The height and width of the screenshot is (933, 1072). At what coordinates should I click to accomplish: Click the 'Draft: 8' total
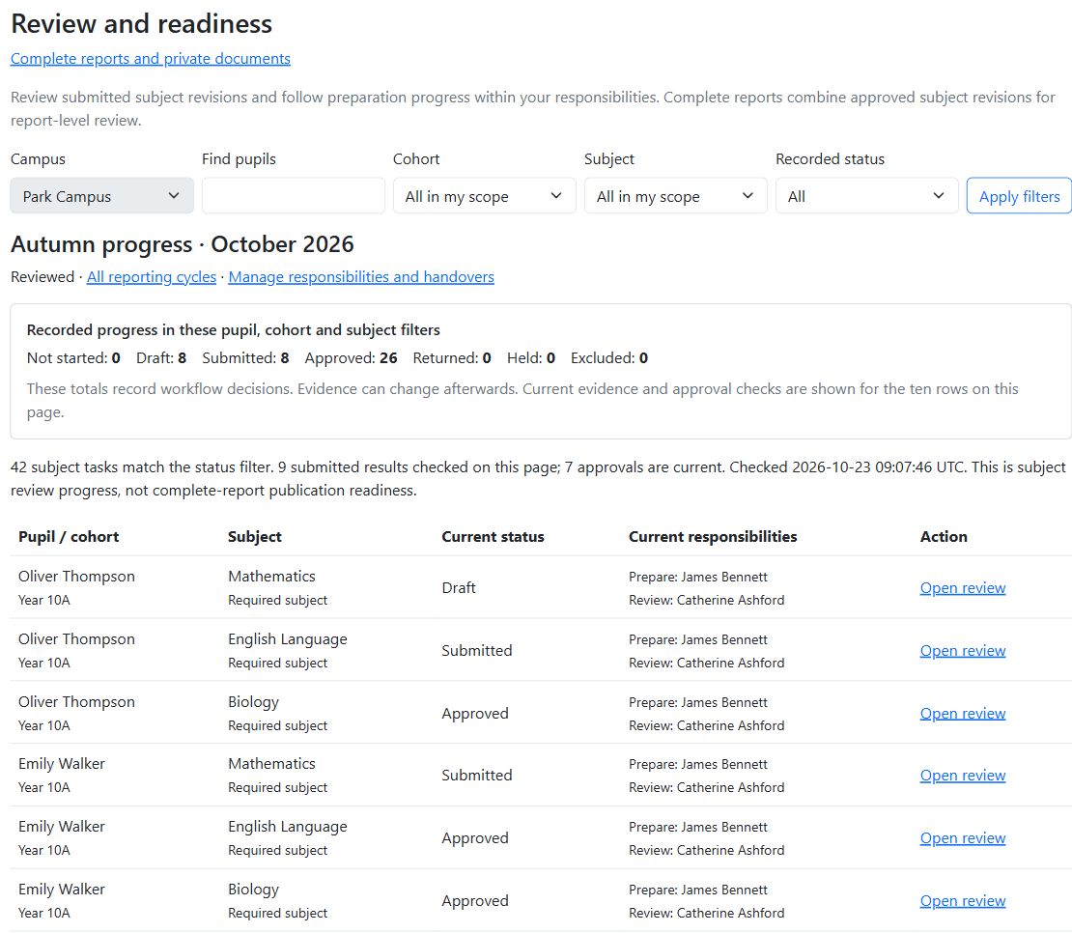161,358
